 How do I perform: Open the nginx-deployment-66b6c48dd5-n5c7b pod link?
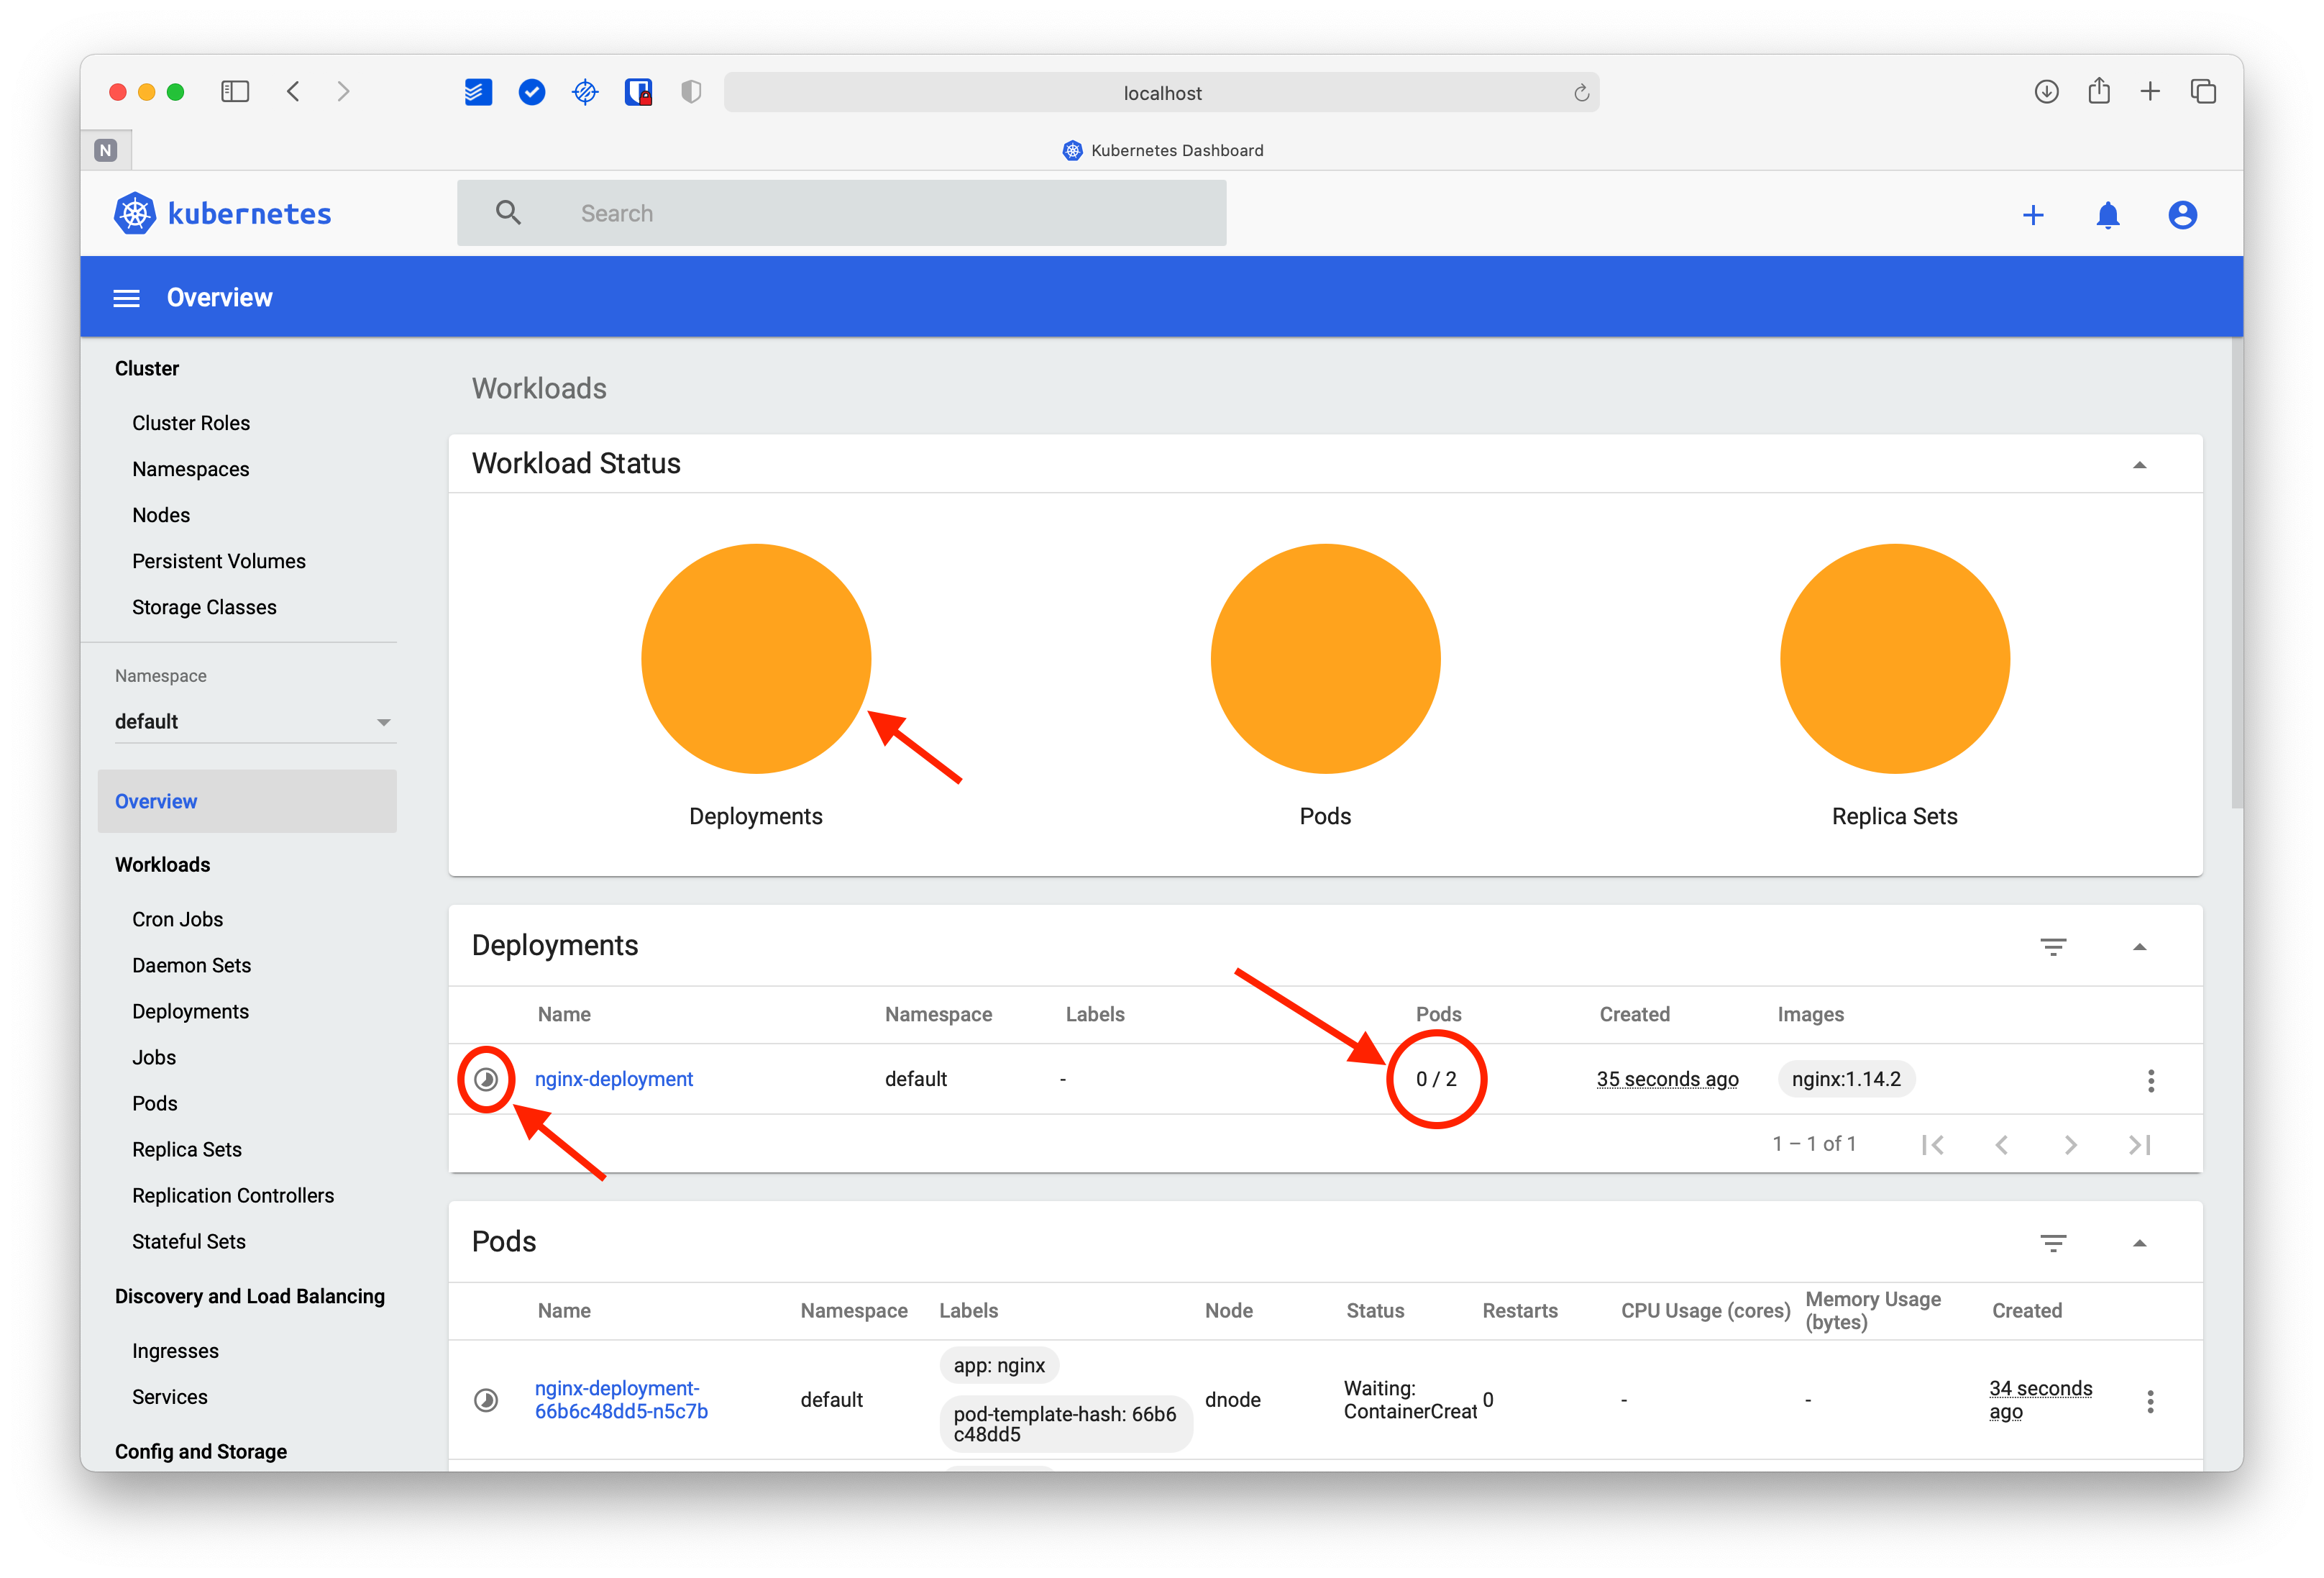pyautogui.click(x=620, y=1399)
